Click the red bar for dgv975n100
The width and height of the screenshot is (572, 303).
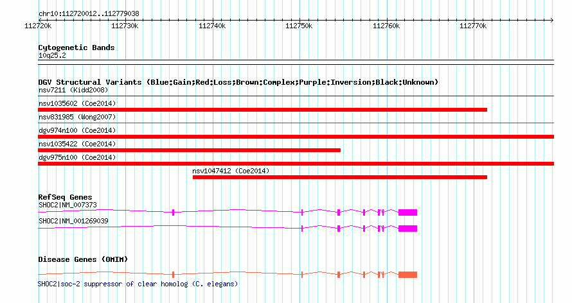tap(296, 164)
